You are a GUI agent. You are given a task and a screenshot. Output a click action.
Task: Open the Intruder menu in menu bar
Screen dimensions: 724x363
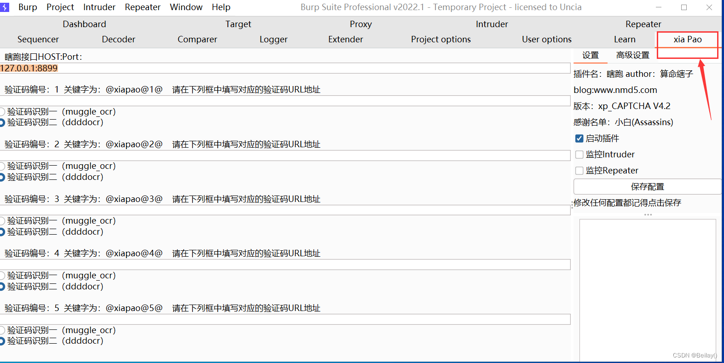[99, 7]
